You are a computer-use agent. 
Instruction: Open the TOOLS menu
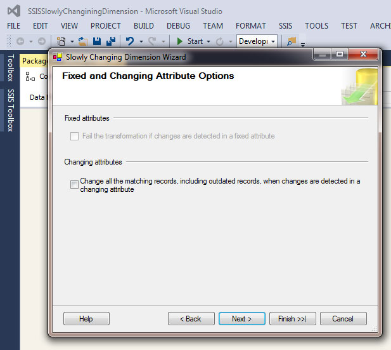(317, 26)
